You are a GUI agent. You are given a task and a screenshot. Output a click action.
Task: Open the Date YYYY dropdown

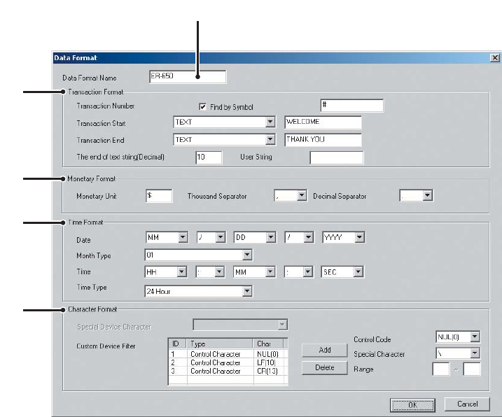click(x=344, y=237)
